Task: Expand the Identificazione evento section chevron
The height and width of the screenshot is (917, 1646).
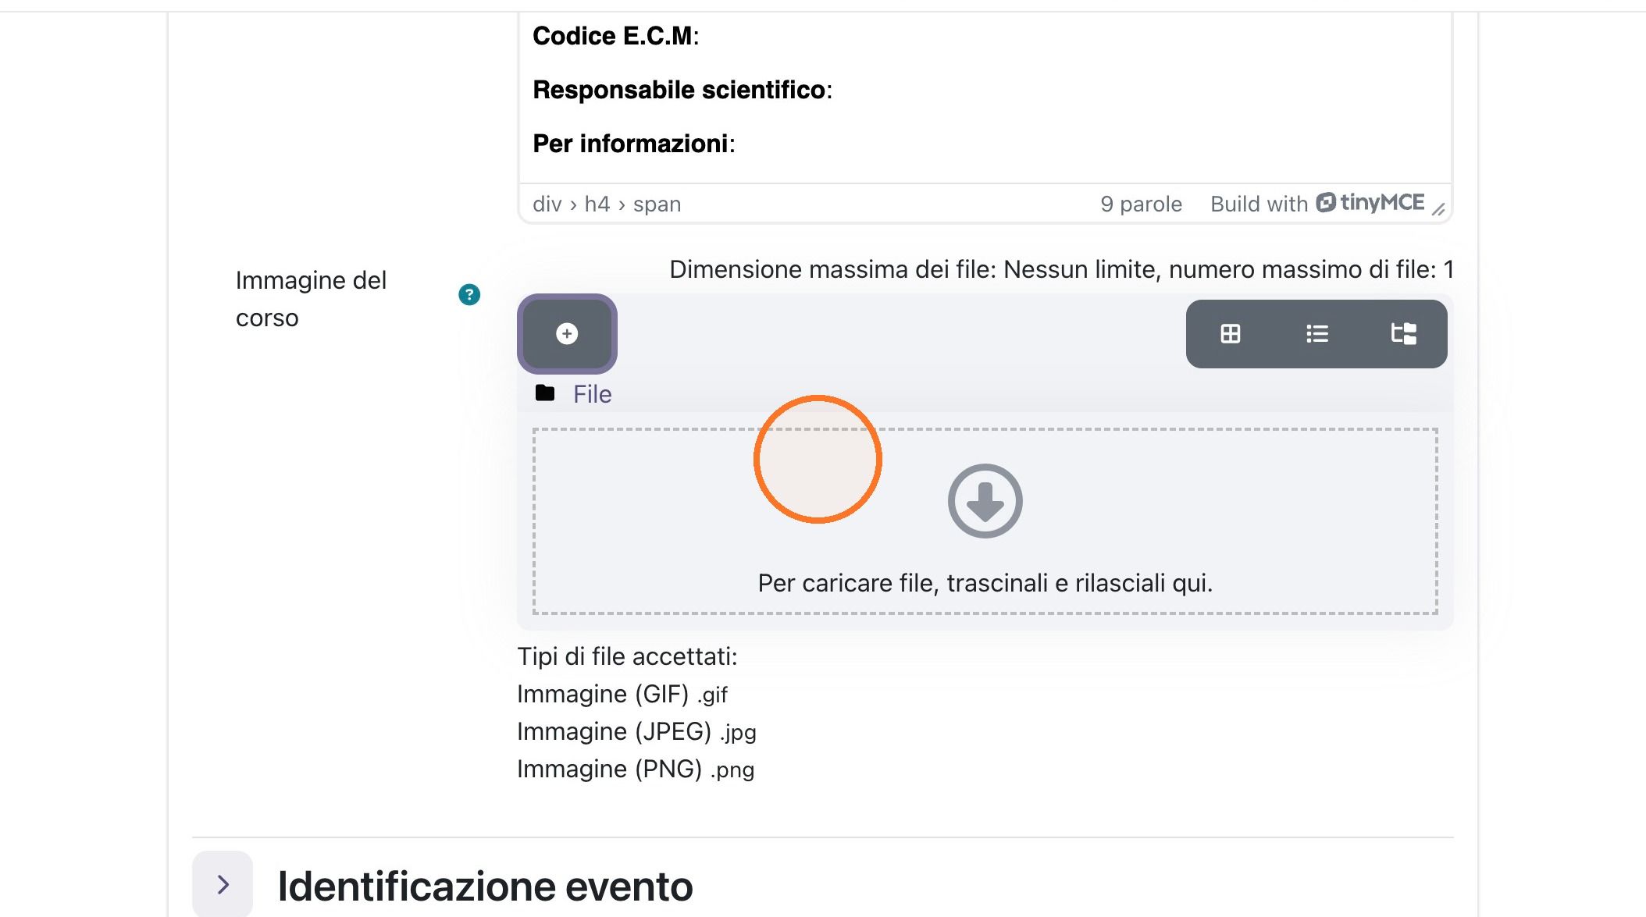Action: tap(223, 884)
